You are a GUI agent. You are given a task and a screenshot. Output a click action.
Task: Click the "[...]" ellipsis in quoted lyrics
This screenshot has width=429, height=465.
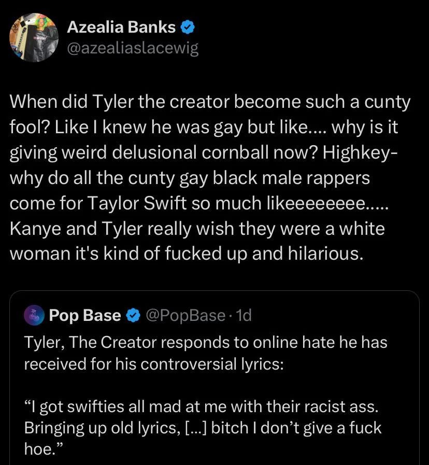tap(197, 428)
